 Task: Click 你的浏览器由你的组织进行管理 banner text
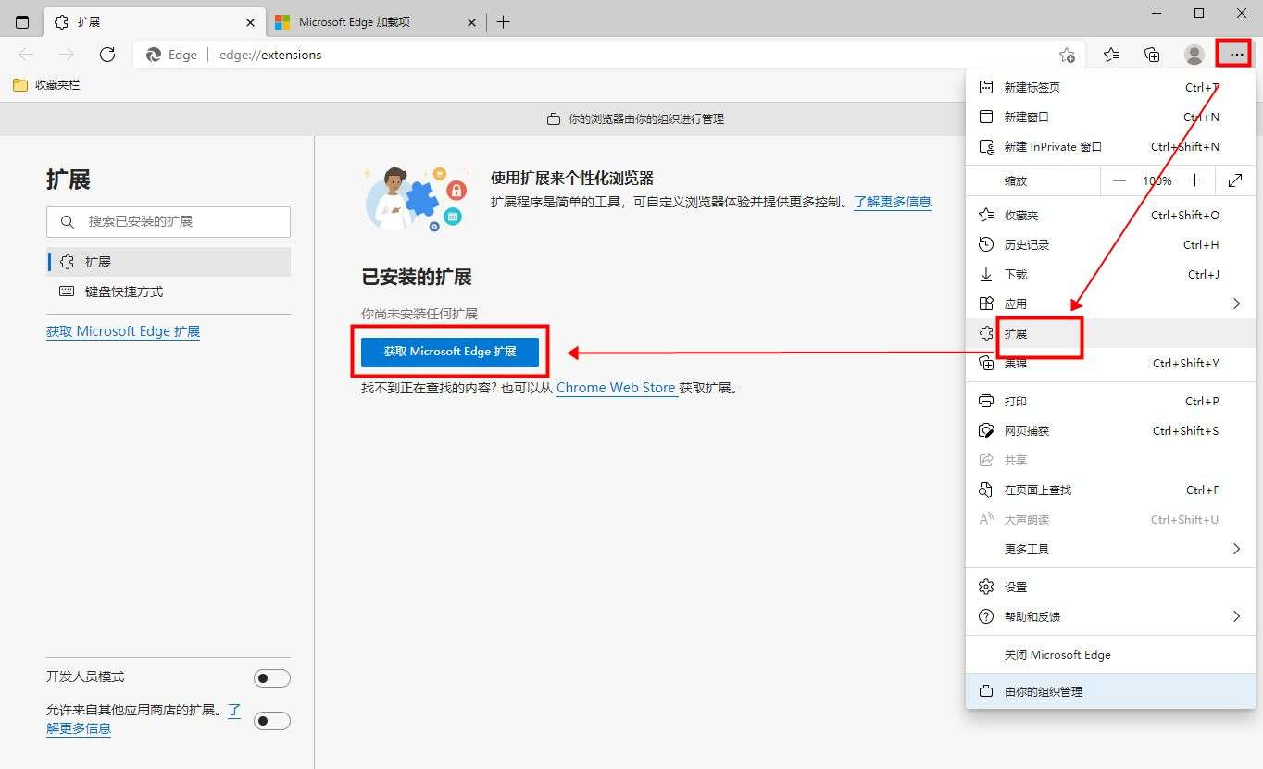[x=646, y=119]
